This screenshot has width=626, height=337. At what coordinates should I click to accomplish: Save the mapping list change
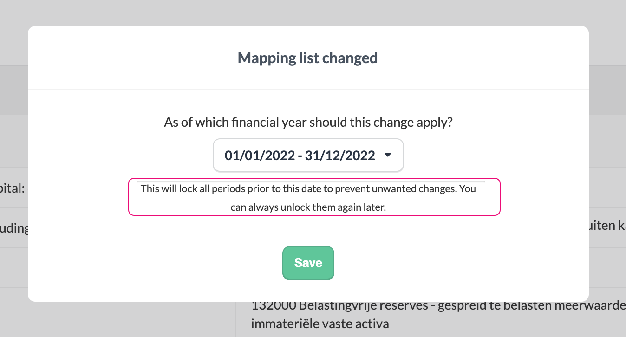coord(308,263)
